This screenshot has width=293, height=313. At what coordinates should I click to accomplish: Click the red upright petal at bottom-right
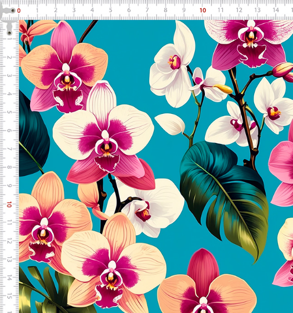click(203, 268)
